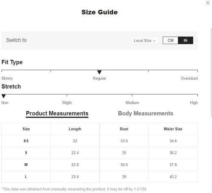Close the Size Guide dialog
This screenshot has height=193, width=212.
(x=208, y=3)
